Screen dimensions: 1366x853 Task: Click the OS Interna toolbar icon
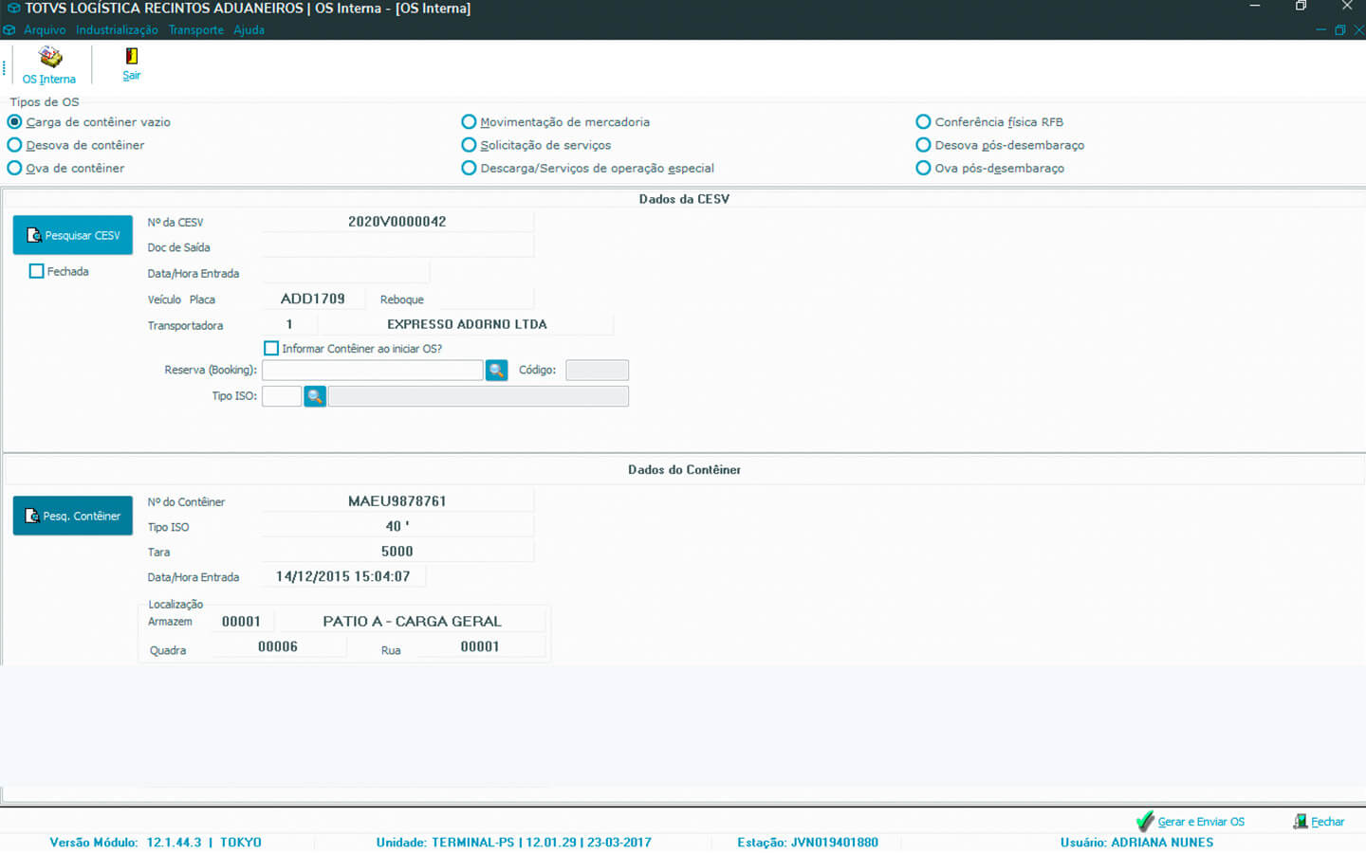pos(49,59)
